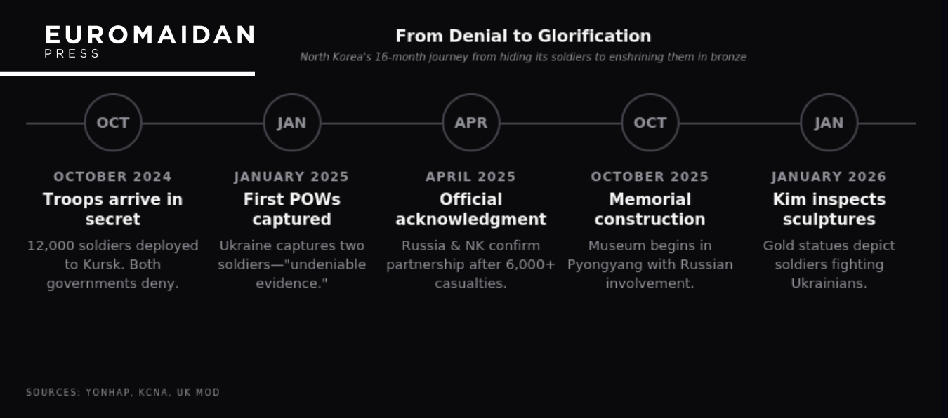Click the "JANUARY 2026" date label
The width and height of the screenshot is (948, 418).
click(x=829, y=177)
